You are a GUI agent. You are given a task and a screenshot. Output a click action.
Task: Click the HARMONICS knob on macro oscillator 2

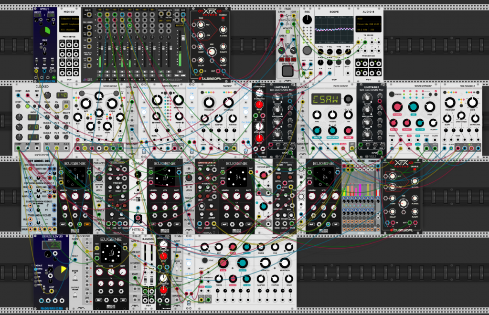tap(179, 100)
